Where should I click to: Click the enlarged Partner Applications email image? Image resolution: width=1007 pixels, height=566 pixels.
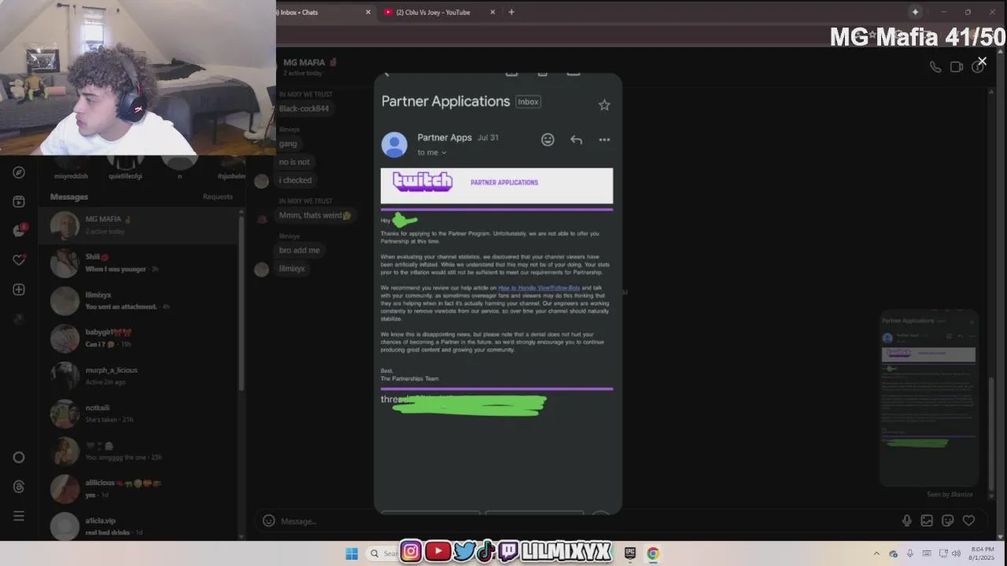click(x=498, y=293)
